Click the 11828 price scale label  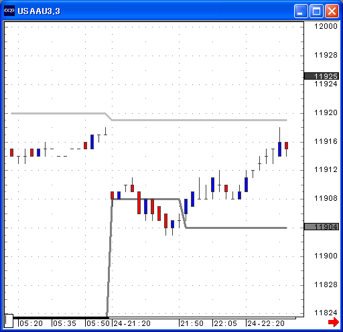[x=326, y=284]
